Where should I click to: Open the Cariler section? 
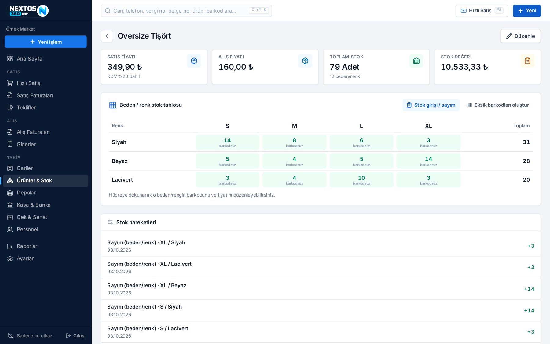click(46, 168)
